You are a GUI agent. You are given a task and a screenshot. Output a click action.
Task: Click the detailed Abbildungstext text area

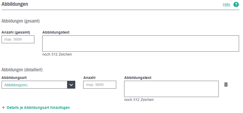pos(171,89)
